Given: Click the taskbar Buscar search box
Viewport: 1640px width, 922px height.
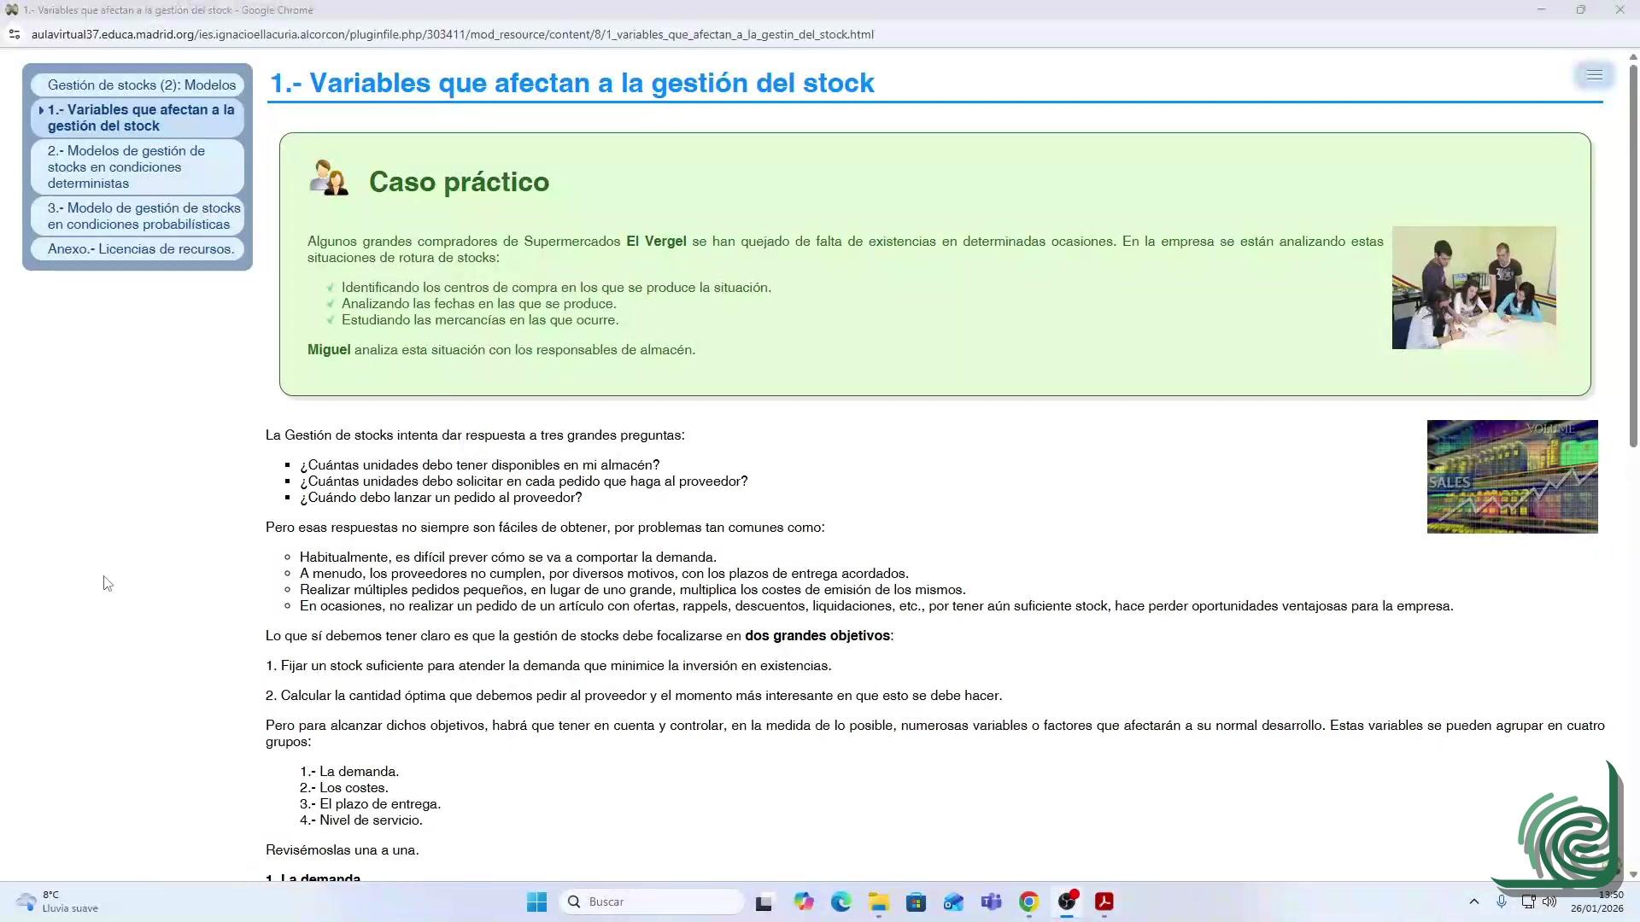Looking at the screenshot, I should tap(653, 902).
